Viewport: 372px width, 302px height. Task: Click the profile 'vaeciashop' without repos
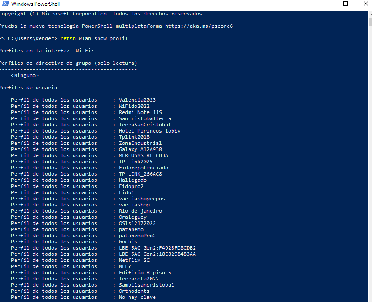point(134,205)
